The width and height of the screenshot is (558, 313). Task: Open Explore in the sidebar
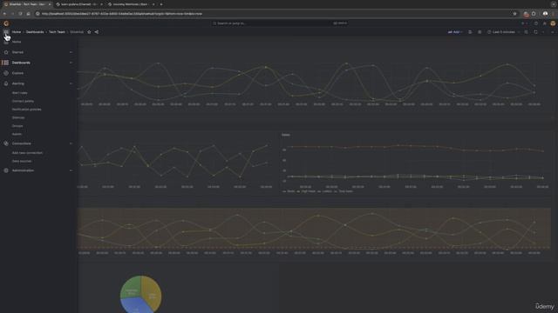[17, 73]
